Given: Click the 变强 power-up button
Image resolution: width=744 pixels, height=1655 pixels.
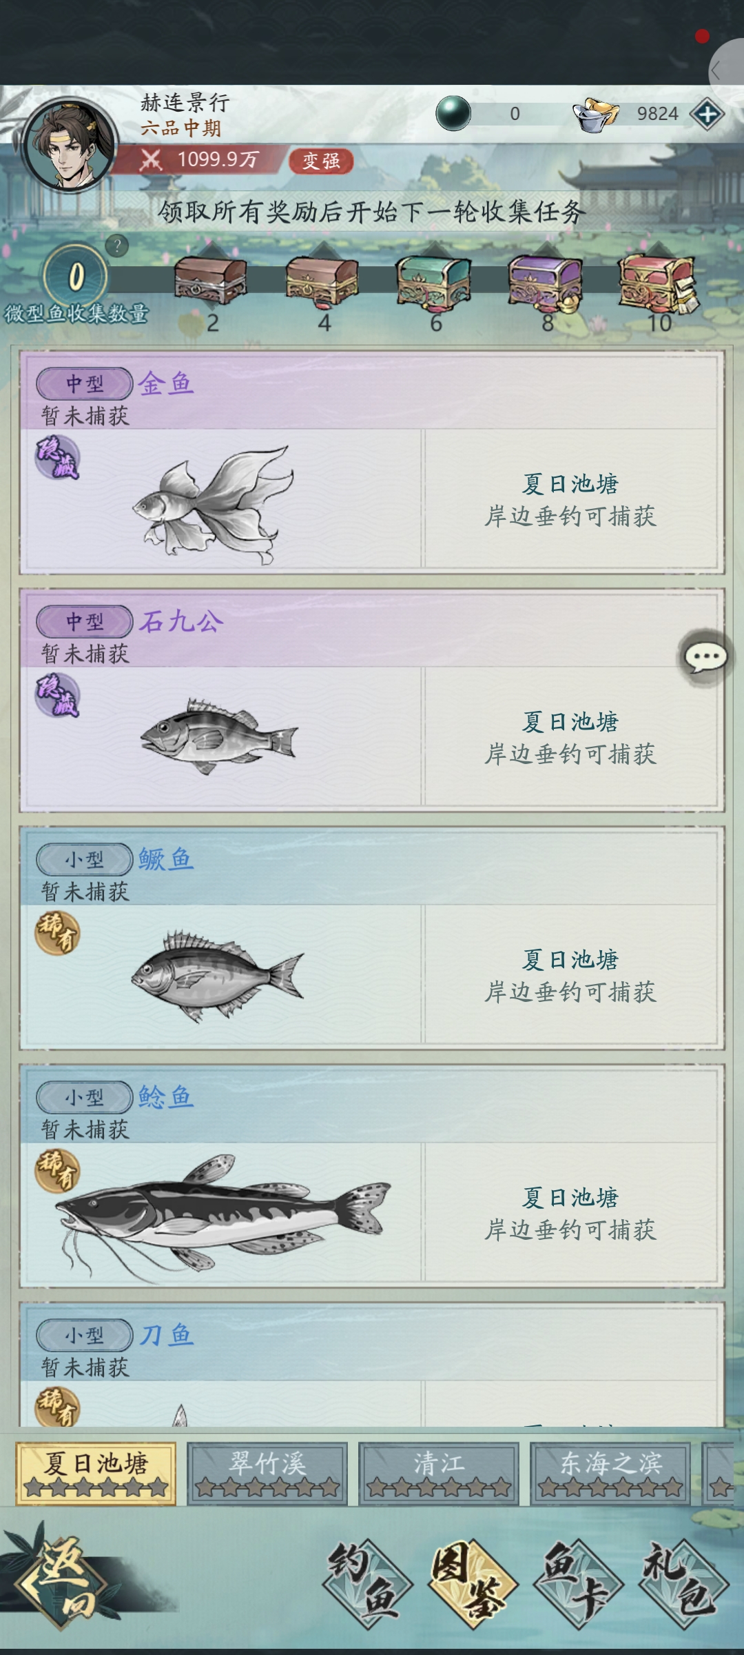Looking at the screenshot, I should (x=320, y=161).
